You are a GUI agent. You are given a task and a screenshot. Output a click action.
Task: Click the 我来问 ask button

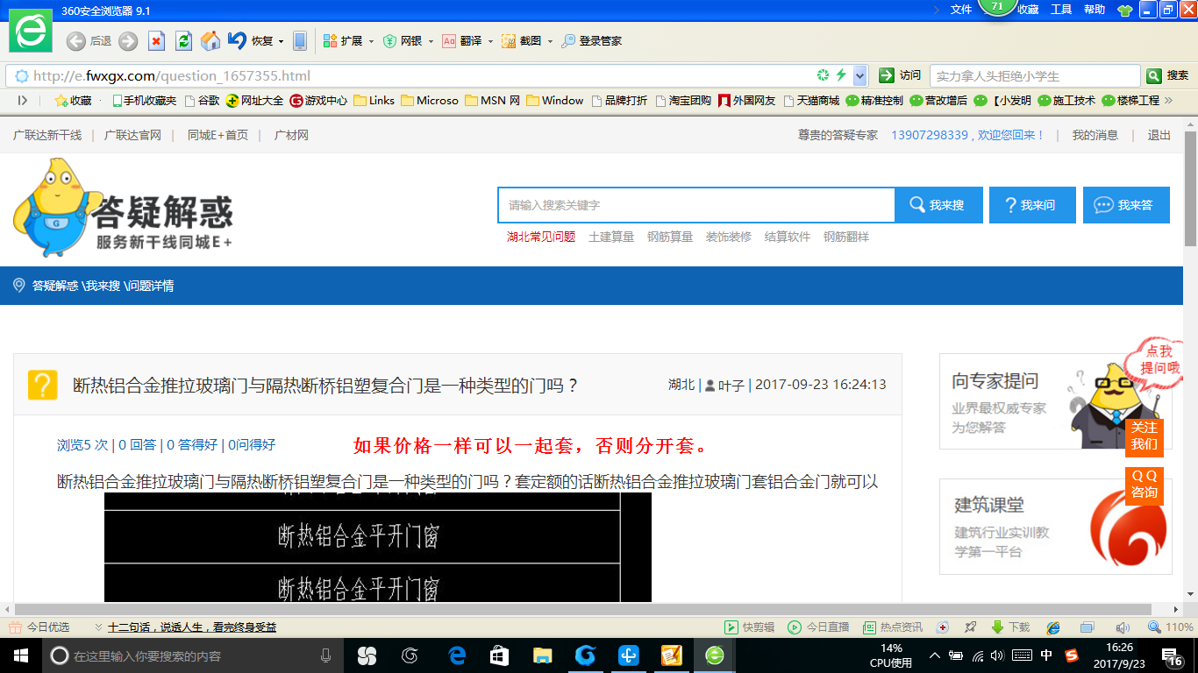coord(1032,205)
